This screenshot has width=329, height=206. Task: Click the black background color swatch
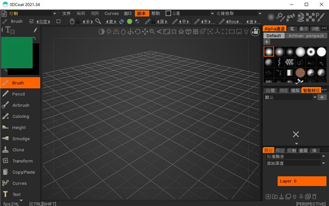36,59
